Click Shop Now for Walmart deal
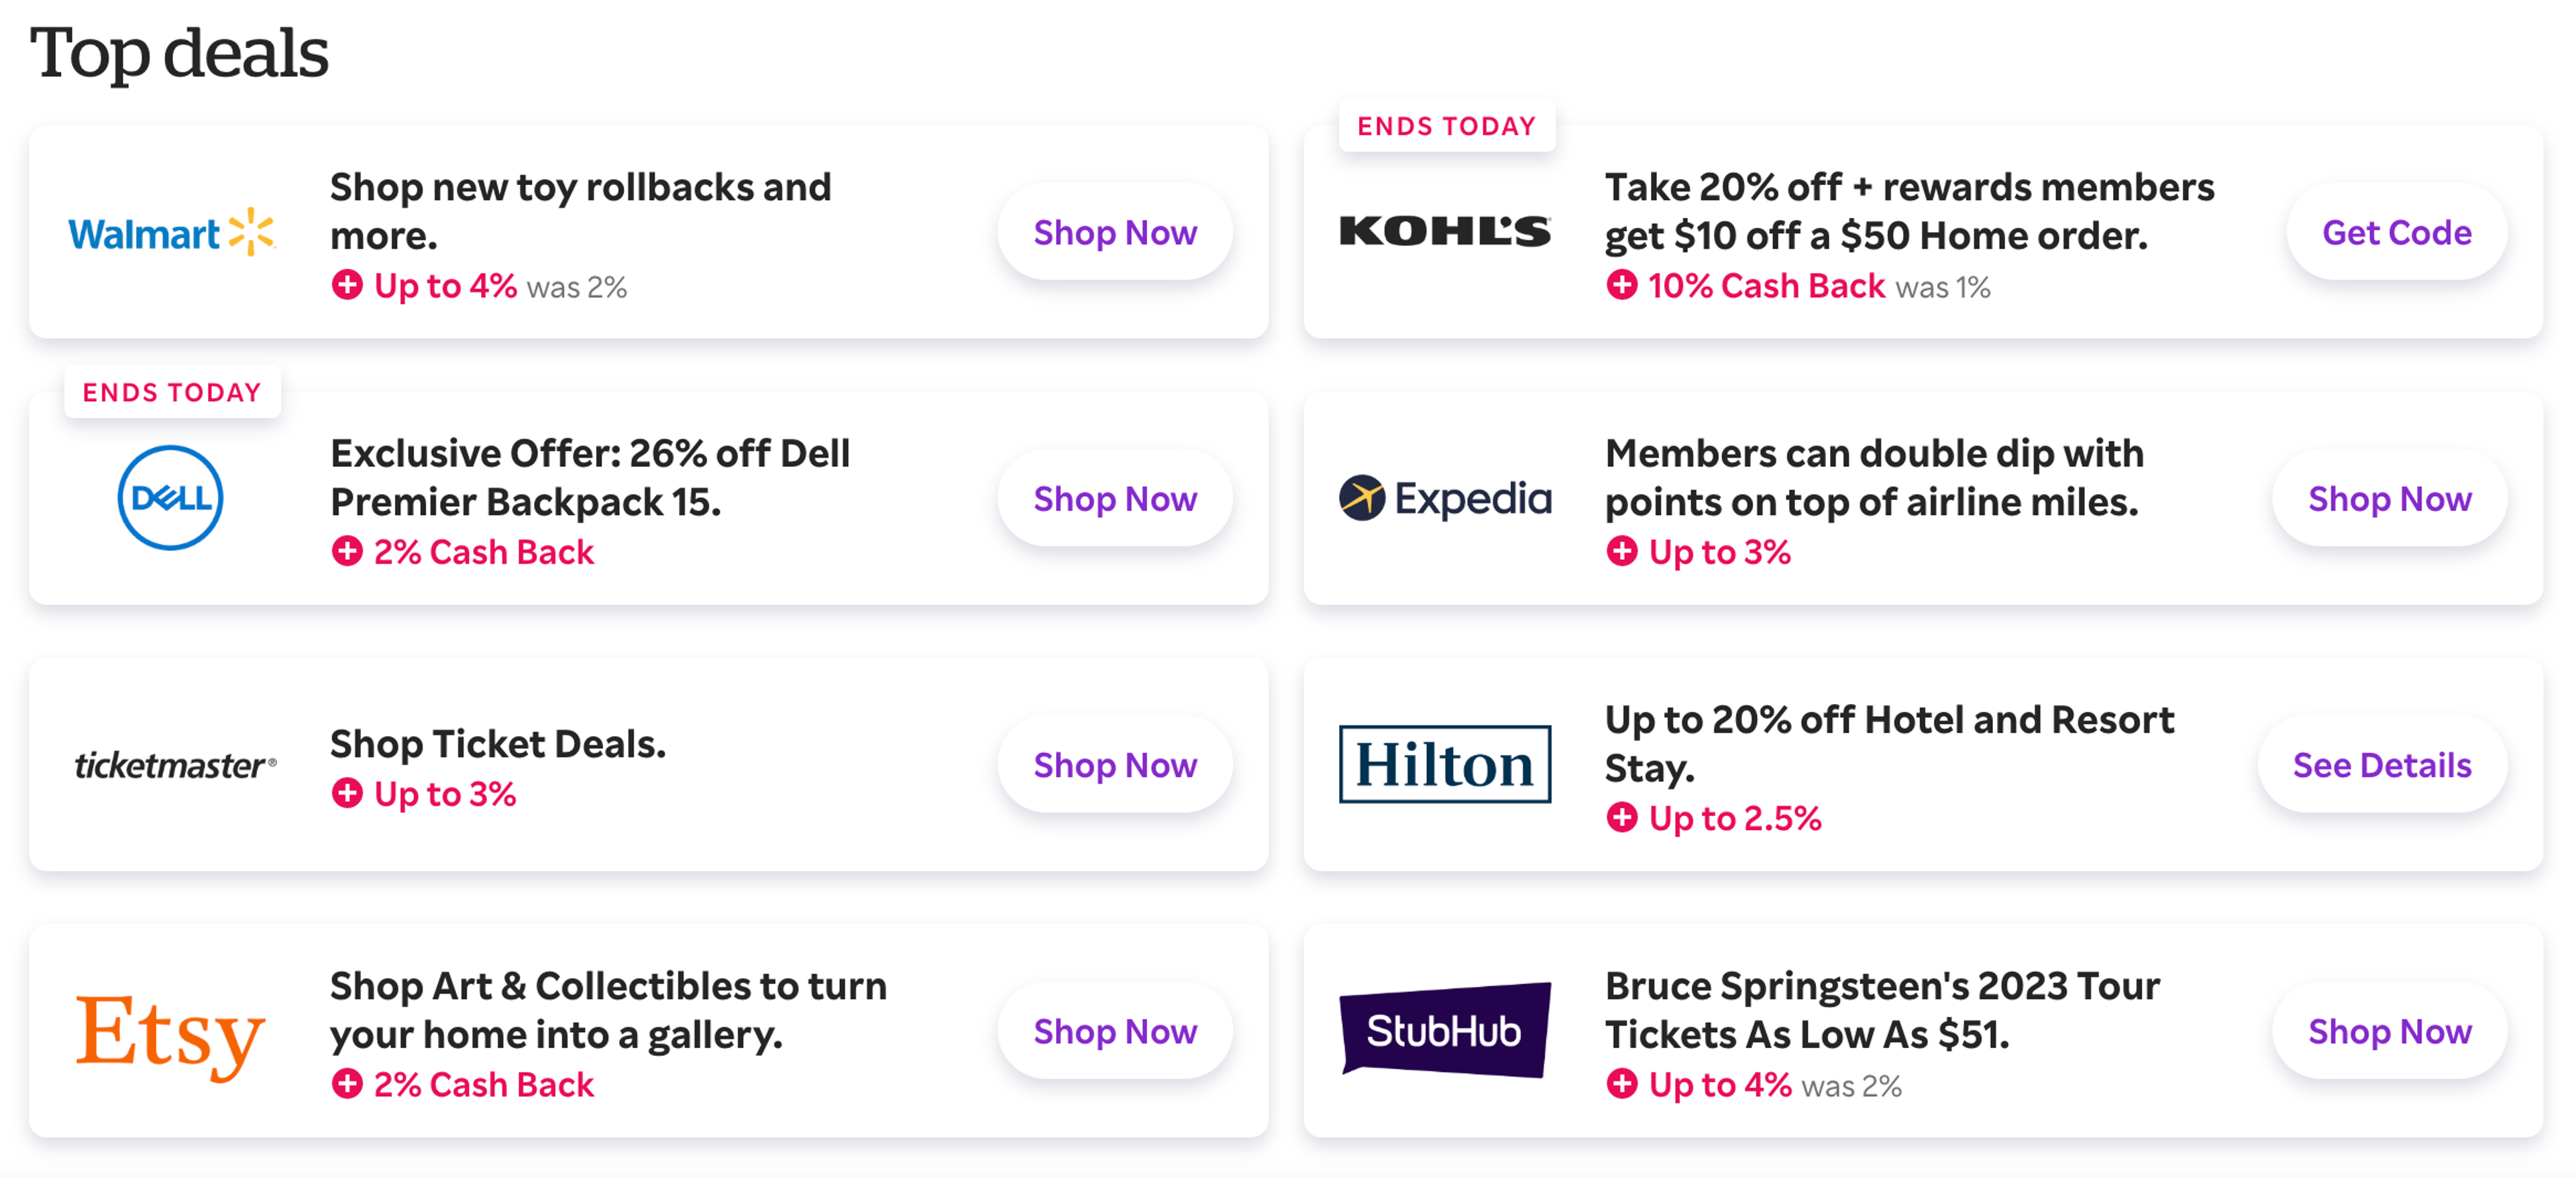2576x1178 pixels. tap(1115, 232)
